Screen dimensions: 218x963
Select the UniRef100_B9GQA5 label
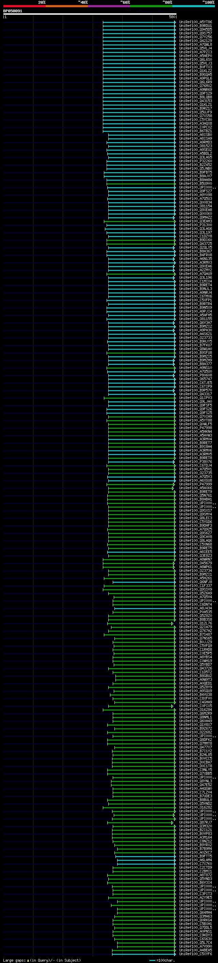tap(196, 74)
